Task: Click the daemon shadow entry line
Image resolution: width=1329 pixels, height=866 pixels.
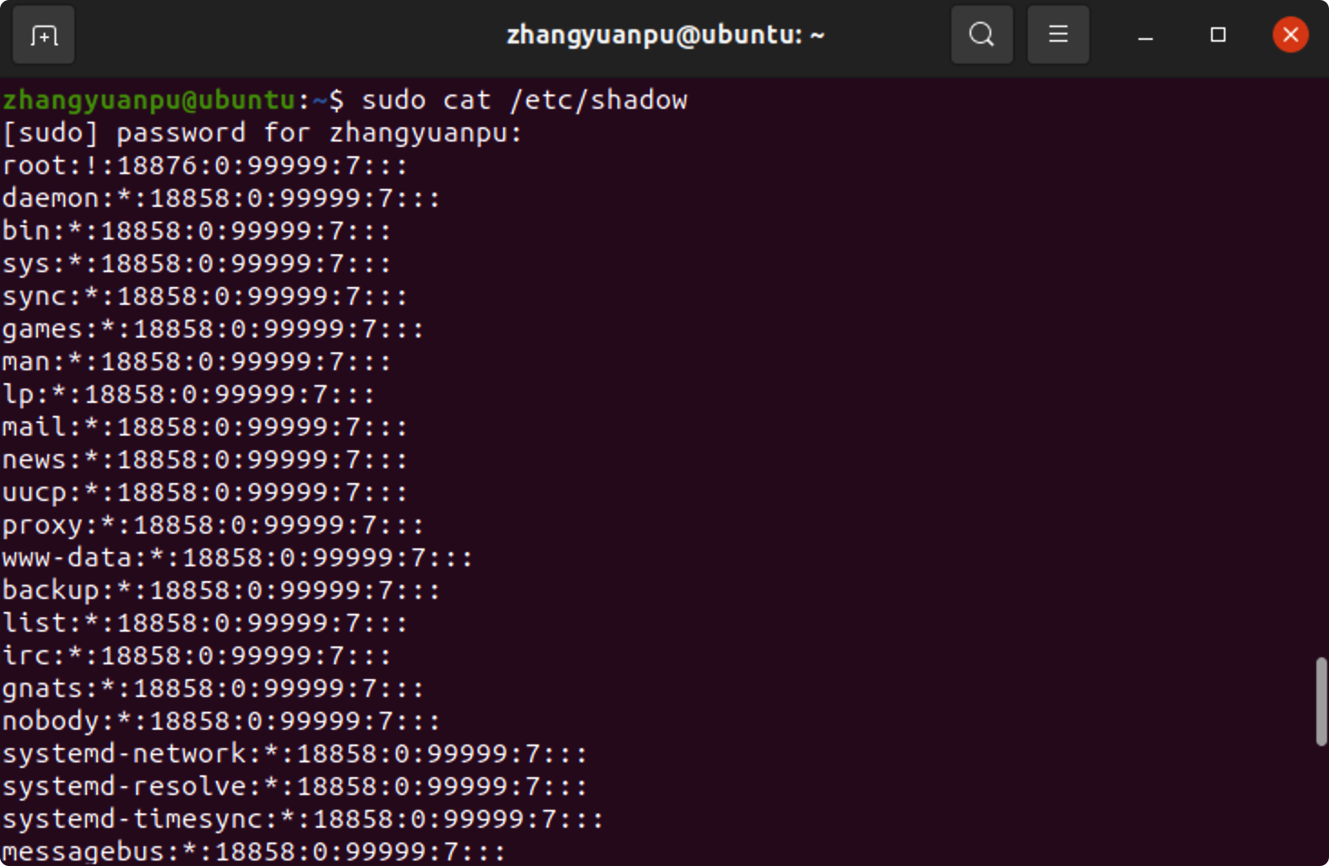Action: [x=221, y=198]
